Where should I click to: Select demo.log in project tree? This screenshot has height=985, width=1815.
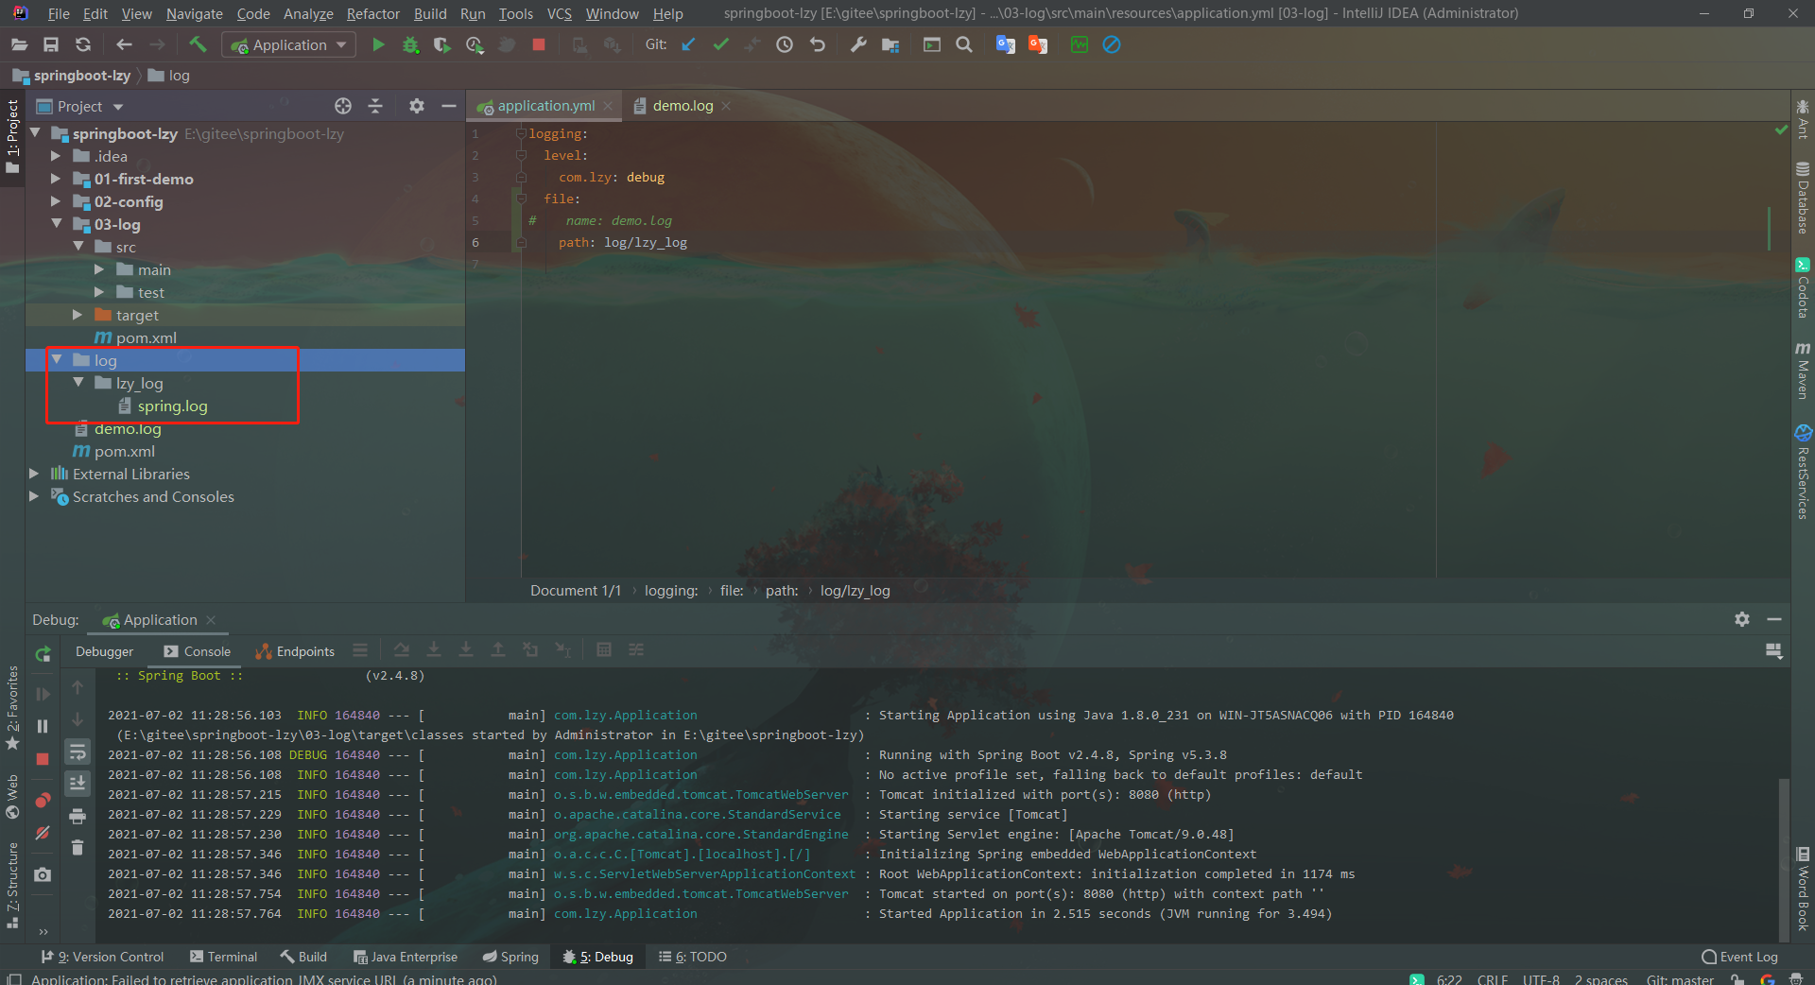click(128, 428)
